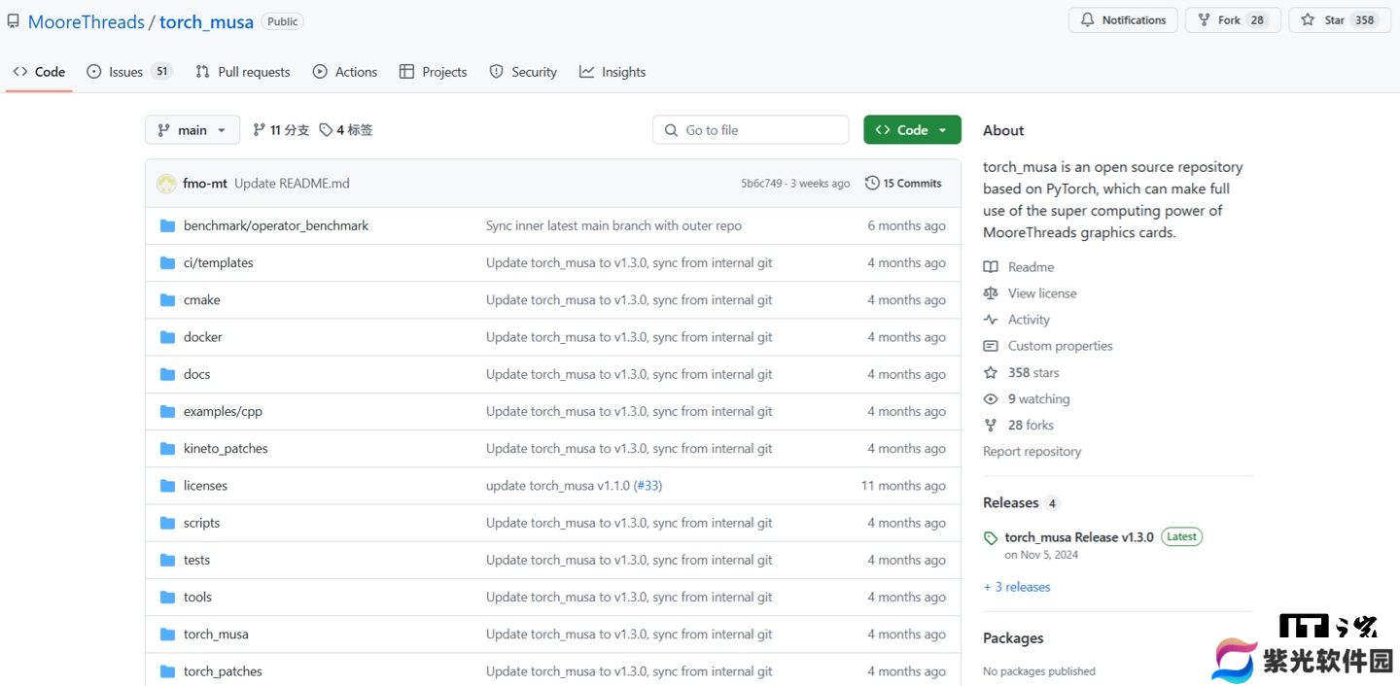Open the Update README.md commit message

click(x=292, y=184)
